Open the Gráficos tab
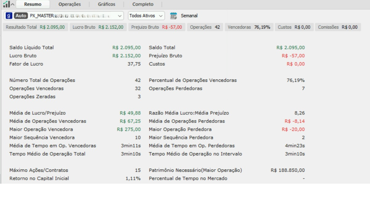The height and width of the screenshot is (223, 370). [x=107, y=4]
